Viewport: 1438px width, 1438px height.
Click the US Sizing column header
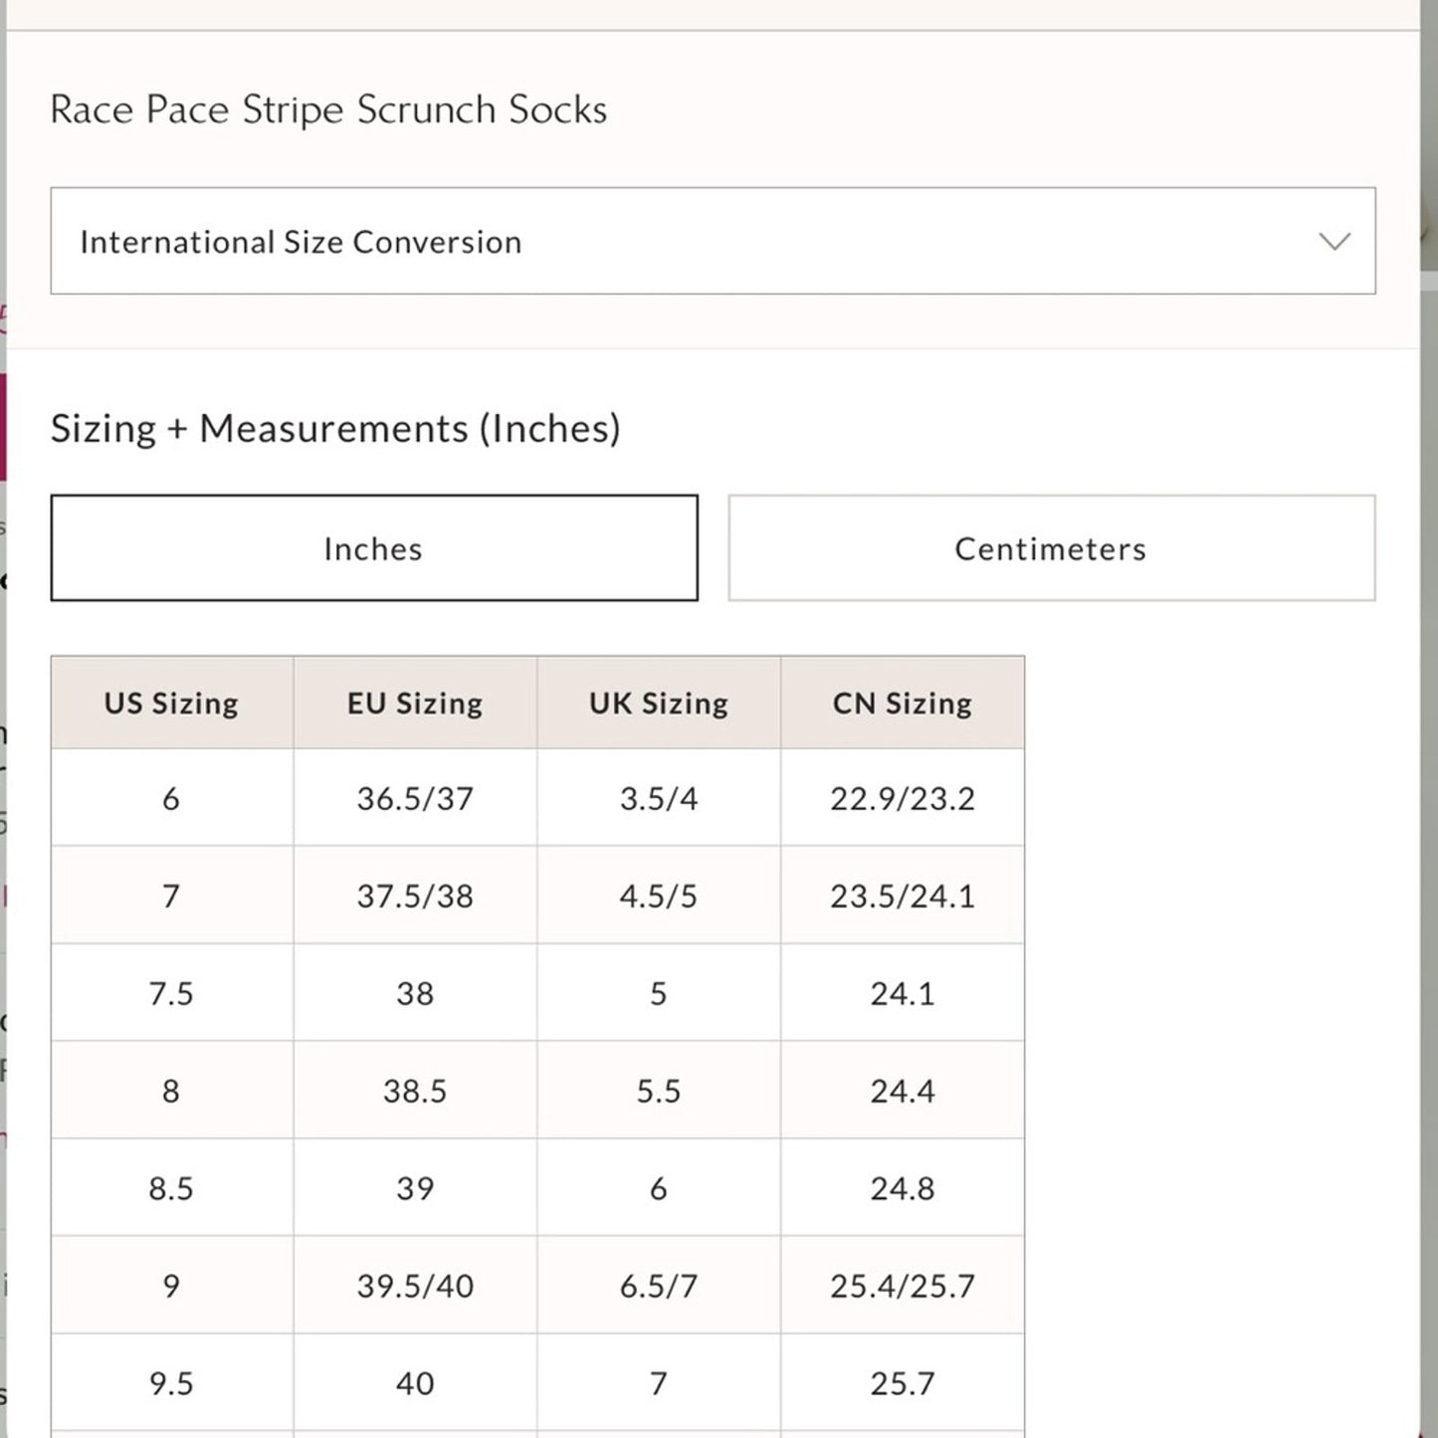(x=171, y=703)
